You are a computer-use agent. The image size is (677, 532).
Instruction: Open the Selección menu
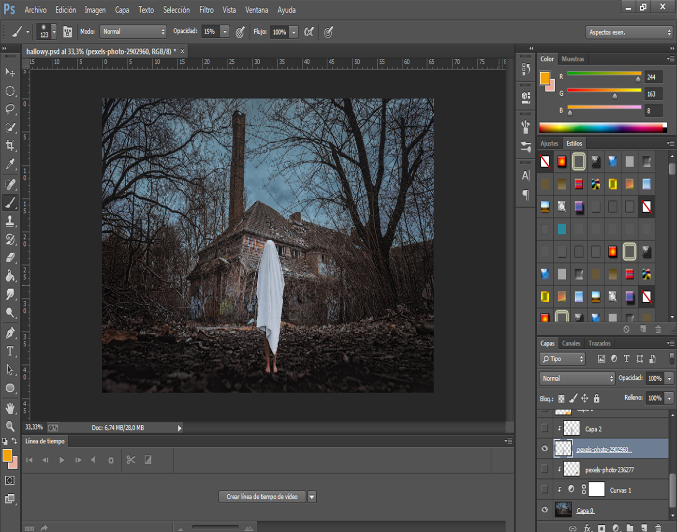pos(176,10)
